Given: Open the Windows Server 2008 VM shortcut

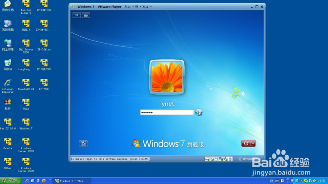Looking at the screenshot, I should click(x=26, y=165).
